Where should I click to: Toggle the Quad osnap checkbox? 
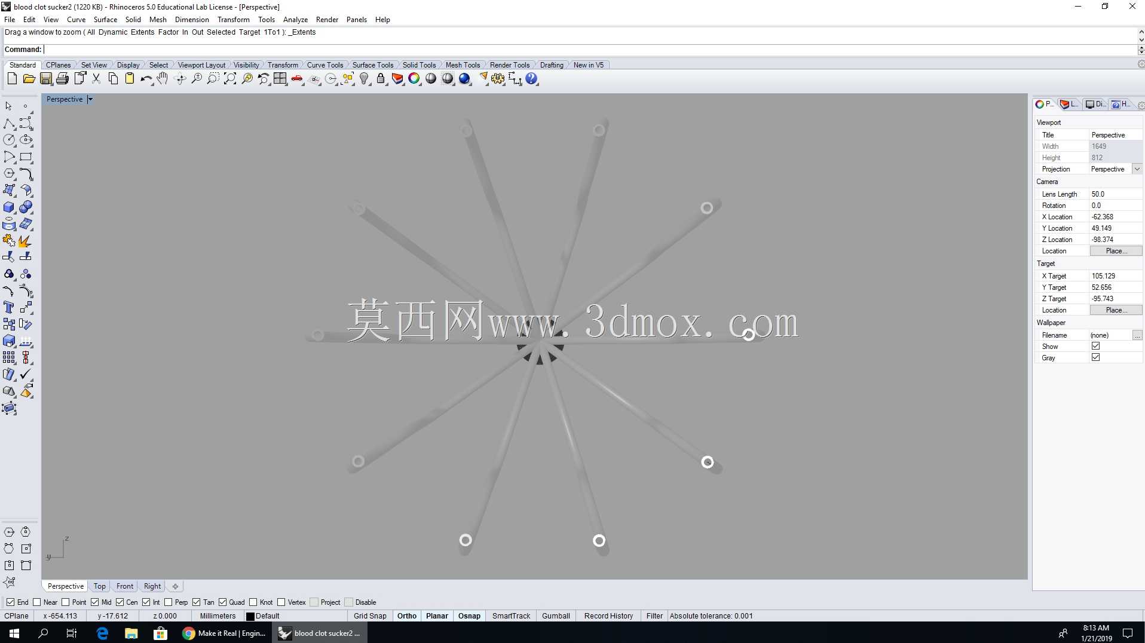pyautogui.click(x=223, y=602)
